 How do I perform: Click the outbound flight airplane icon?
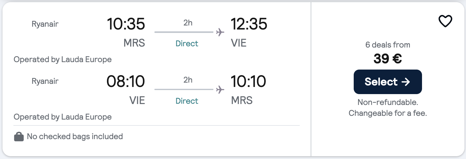[220, 32]
